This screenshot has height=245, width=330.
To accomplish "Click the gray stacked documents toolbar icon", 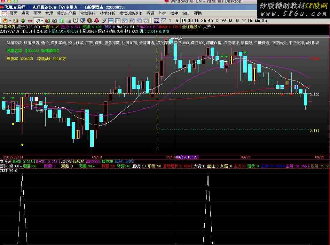I will (69, 21).
